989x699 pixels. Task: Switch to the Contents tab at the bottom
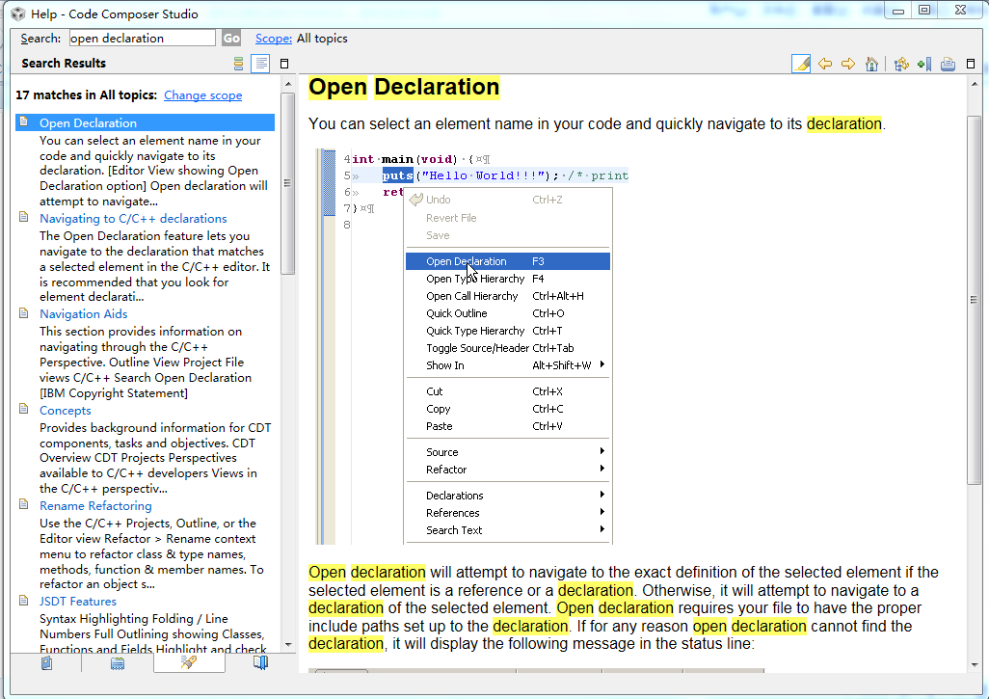[46, 663]
